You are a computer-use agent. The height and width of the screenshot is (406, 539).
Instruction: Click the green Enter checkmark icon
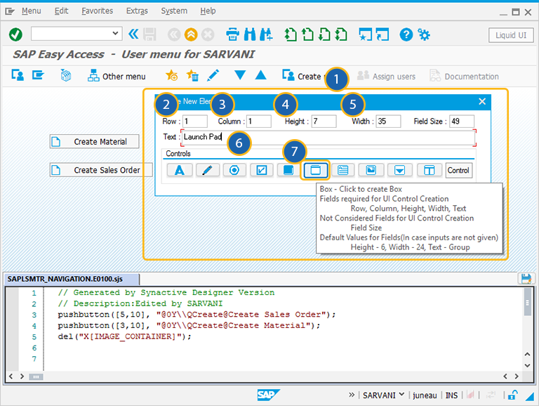(x=15, y=34)
